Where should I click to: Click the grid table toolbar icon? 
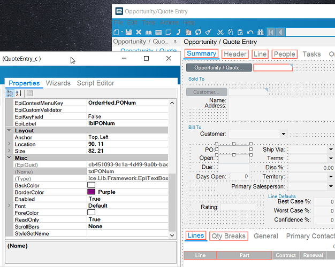pyautogui.click(x=158, y=33)
